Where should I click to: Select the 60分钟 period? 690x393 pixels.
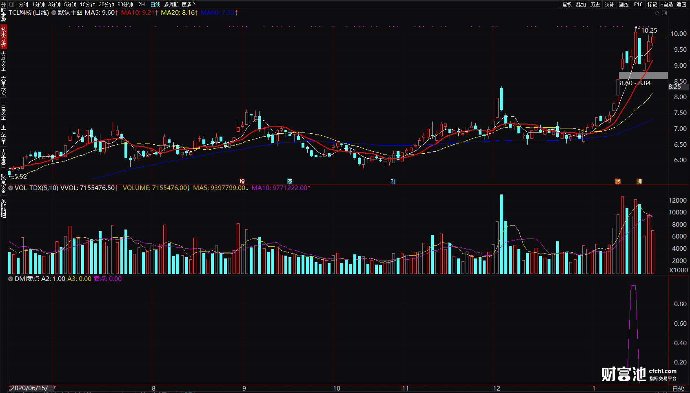coord(125,4)
